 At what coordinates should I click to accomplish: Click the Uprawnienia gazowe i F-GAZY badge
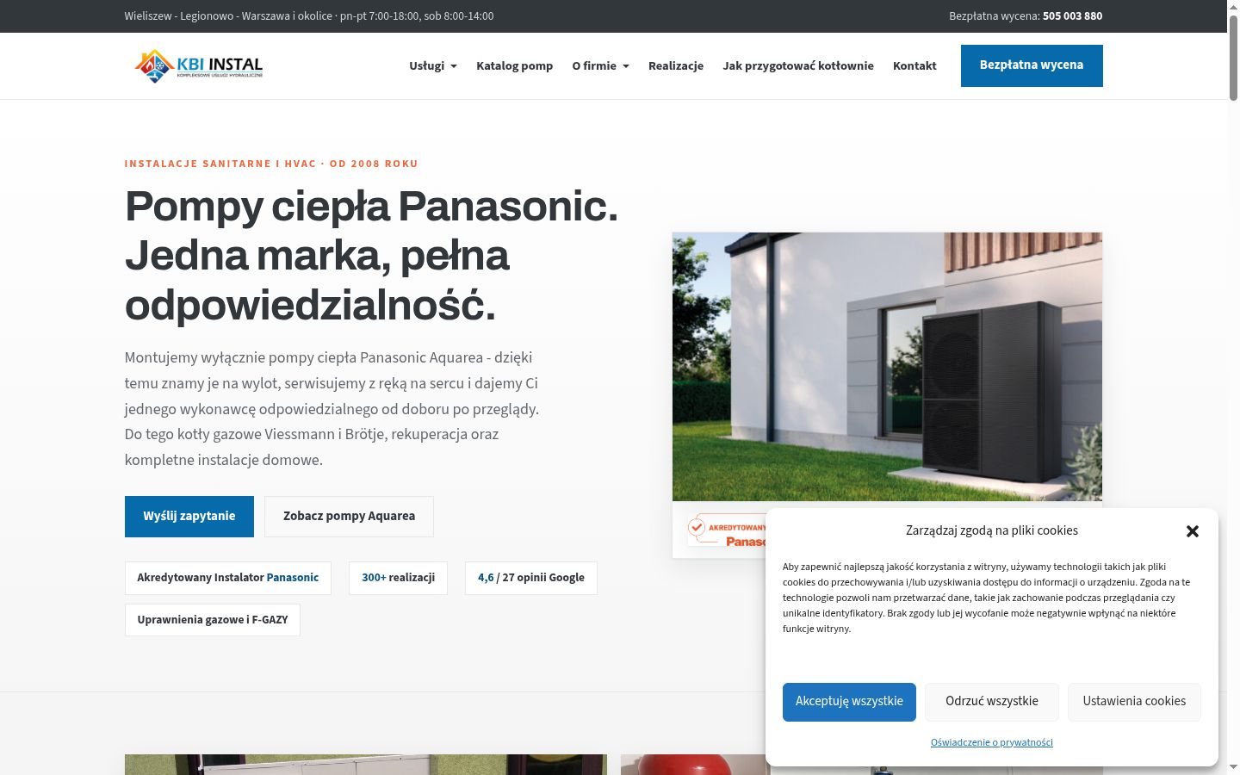tap(213, 620)
